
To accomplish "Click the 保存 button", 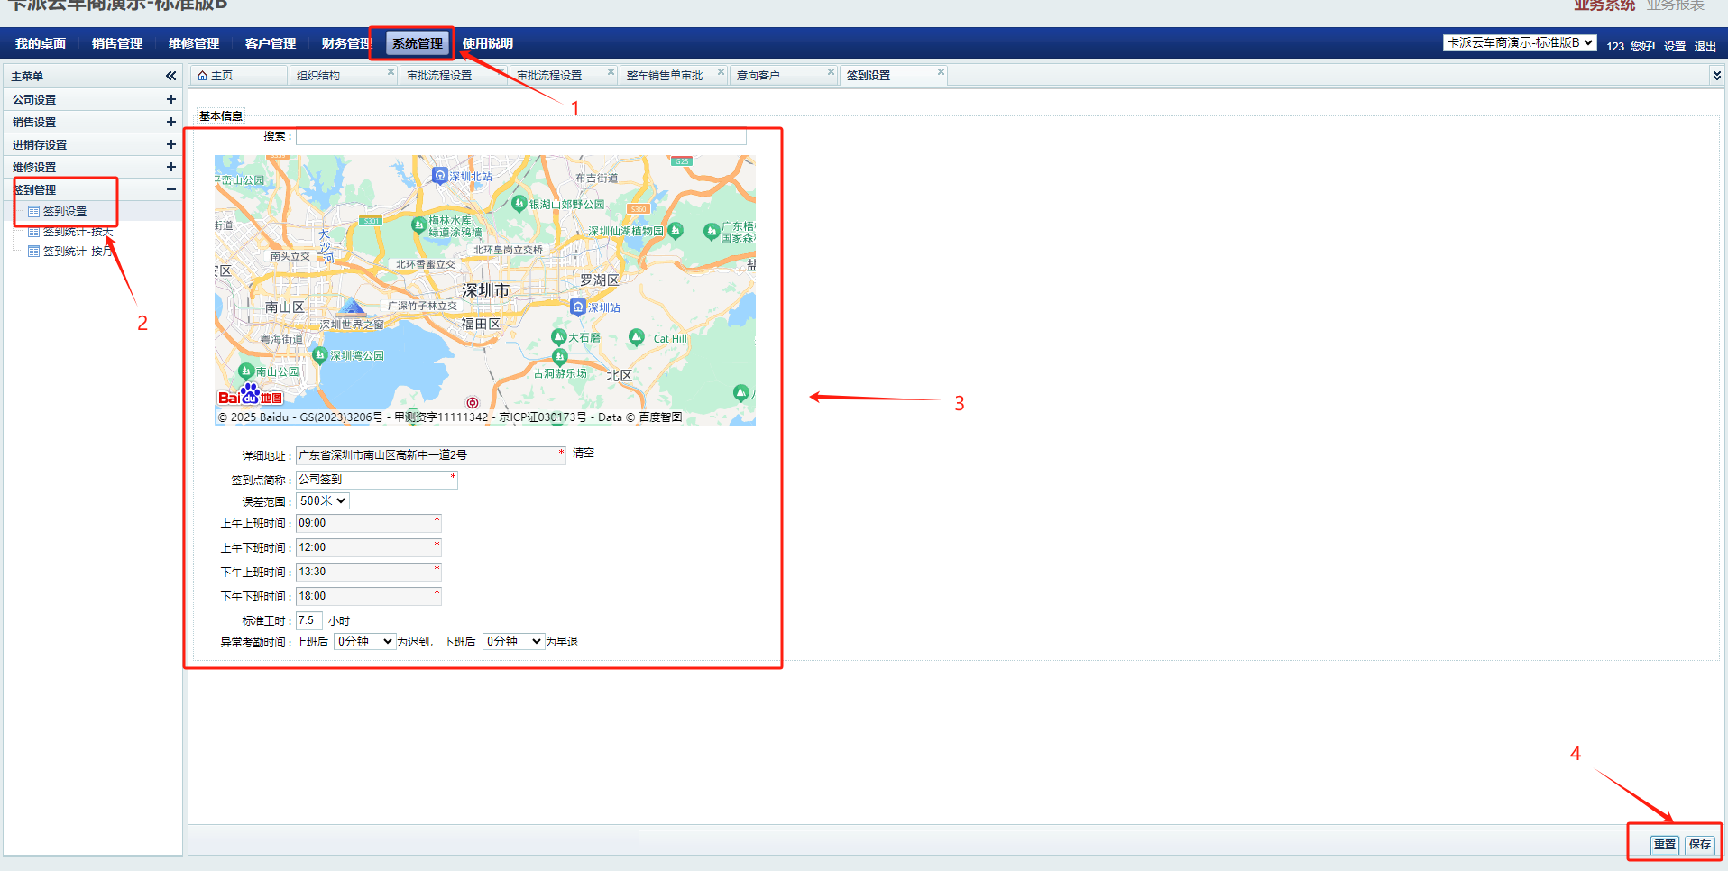I will pos(1700,845).
